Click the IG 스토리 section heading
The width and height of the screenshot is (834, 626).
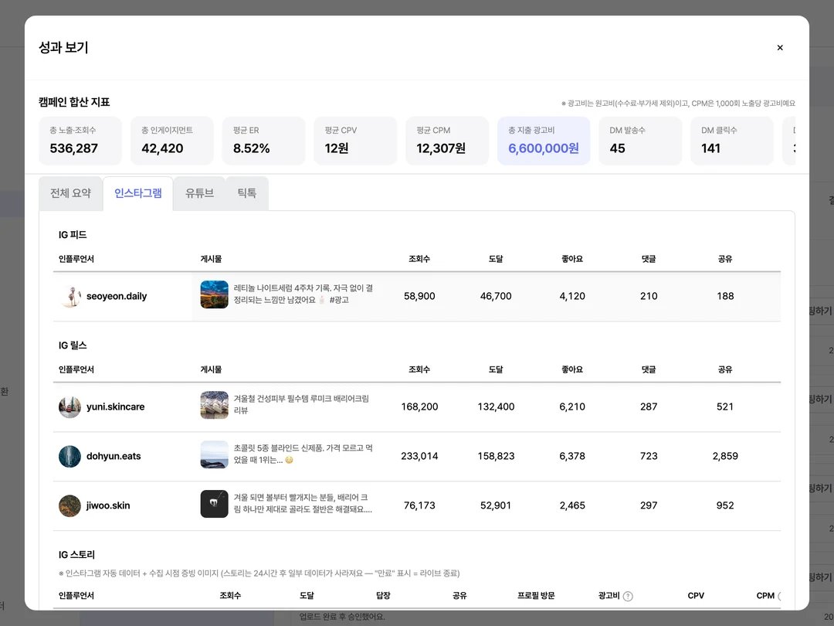[76, 555]
